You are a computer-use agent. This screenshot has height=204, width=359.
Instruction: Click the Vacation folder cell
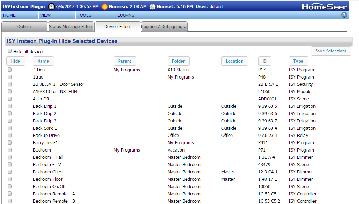(176, 150)
